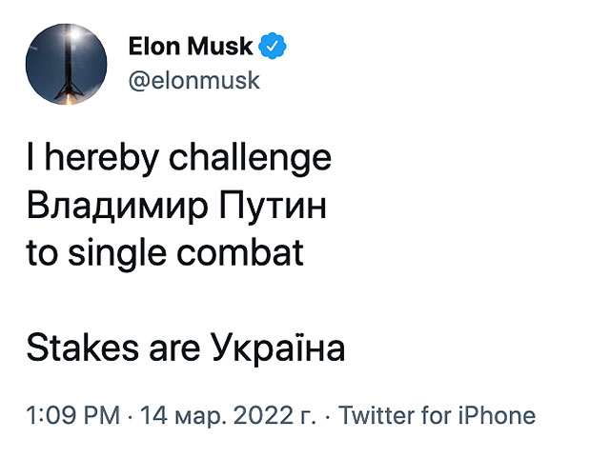Screen dimensions: 610x457
Task: Click the word 'iPhone' in footer
Action: click(x=497, y=415)
